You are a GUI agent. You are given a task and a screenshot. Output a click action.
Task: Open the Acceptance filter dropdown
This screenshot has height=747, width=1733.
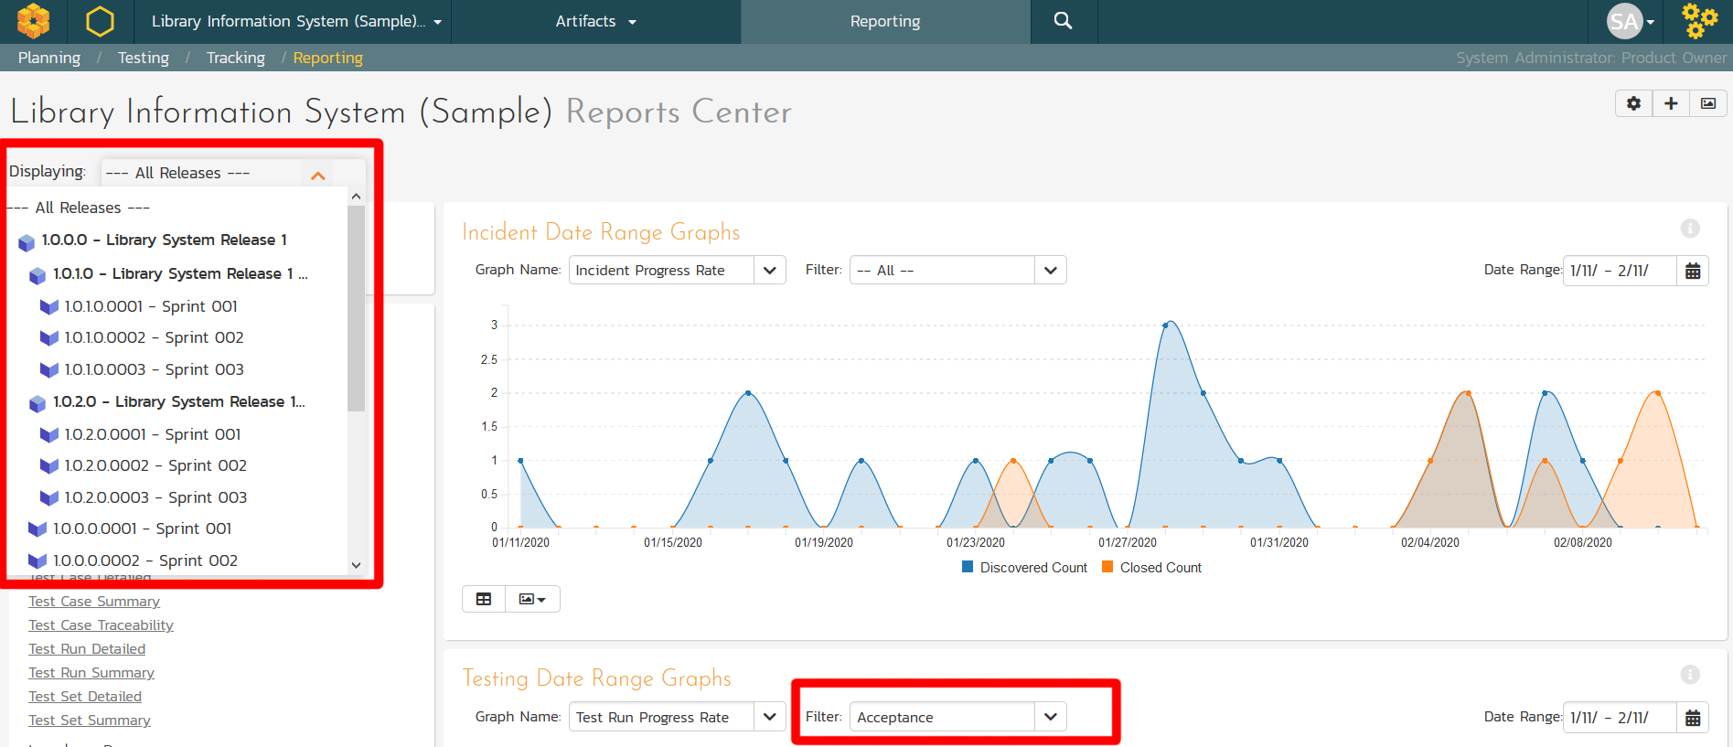click(1050, 717)
